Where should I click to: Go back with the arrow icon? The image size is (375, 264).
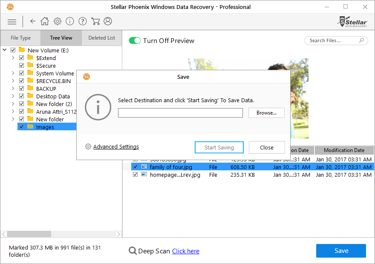pos(33,21)
